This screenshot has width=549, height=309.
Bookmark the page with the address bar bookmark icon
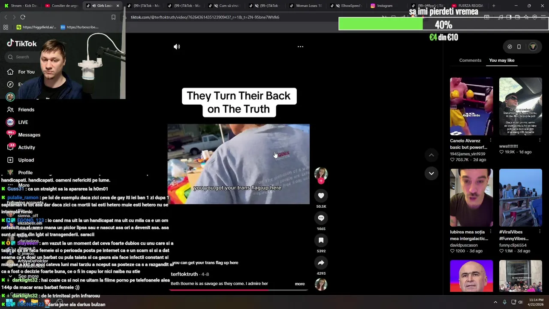coord(113,17)
